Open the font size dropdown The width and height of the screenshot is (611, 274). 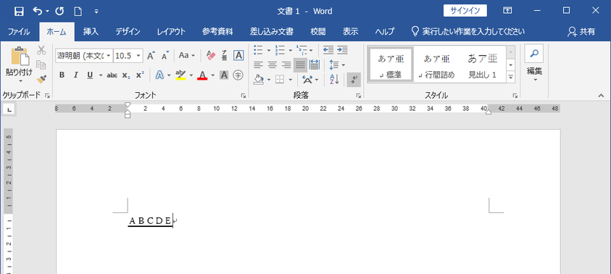tap(138, 56)
